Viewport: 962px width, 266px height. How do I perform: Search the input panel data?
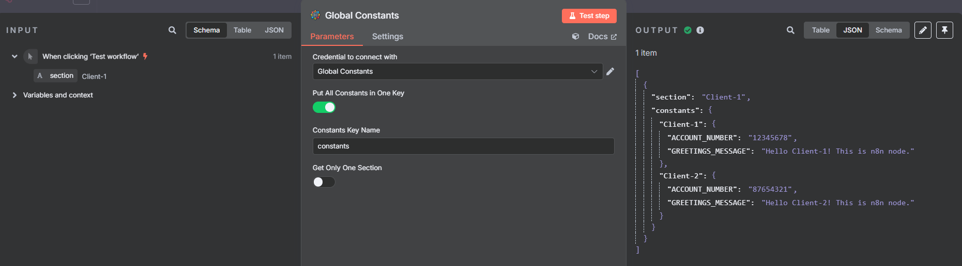tap(172, 30)
